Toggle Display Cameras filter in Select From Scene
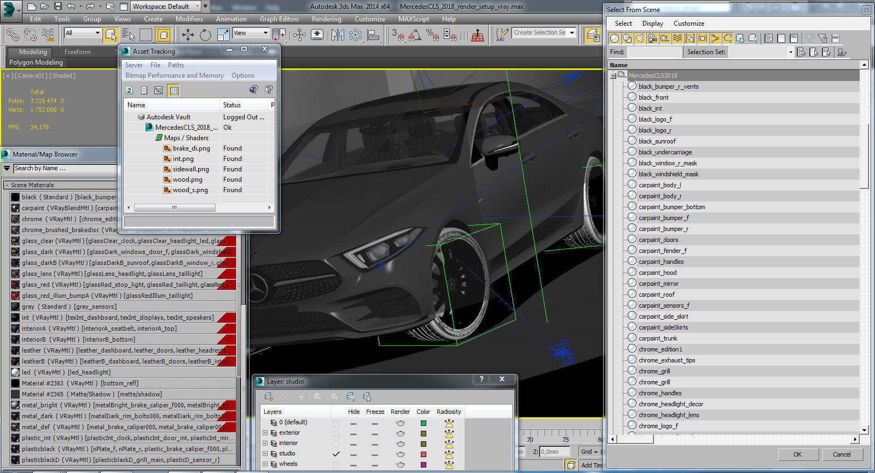The height and width of the screenshot is (473, 875). pos(652,38)
